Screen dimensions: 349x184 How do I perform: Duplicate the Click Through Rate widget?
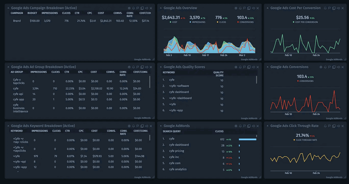point(334,126)
